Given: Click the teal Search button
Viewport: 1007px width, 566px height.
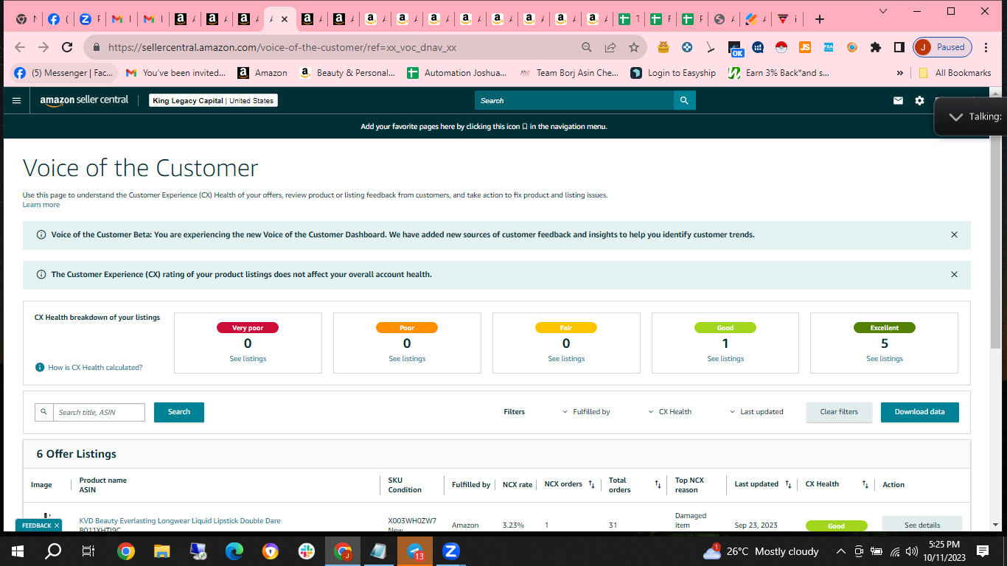Looking at the screenshot, I should (179, 412).
